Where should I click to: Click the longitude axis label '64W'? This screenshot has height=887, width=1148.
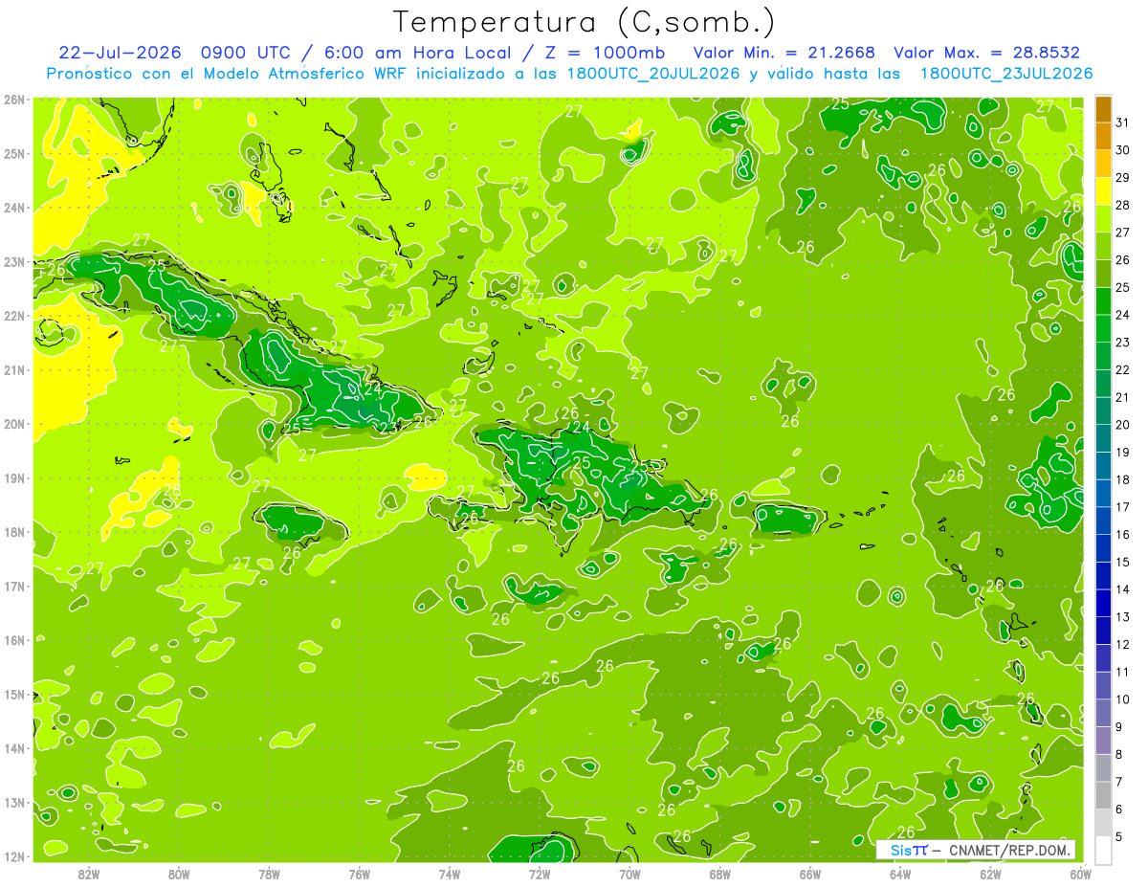pyautogui.click(x=900, y=874)
